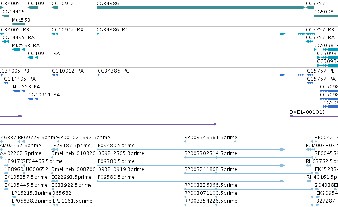Open EST IP09480.5prime
The image size is (338, 207).
(x=116, y=146)
